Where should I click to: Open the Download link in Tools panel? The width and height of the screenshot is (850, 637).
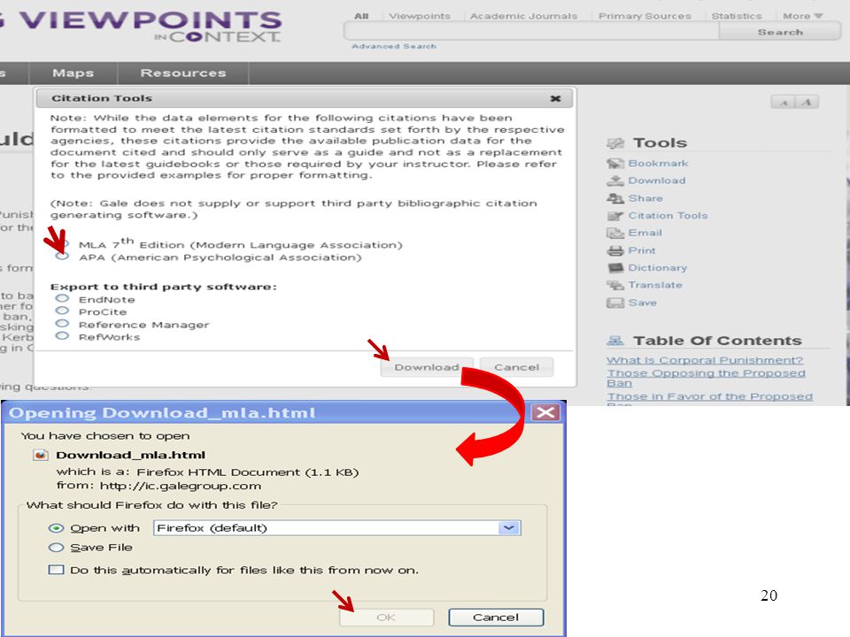click(x=657, y=180)
